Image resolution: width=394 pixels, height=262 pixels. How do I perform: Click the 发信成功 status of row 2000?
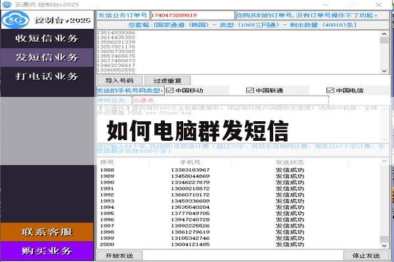[290, 244]
